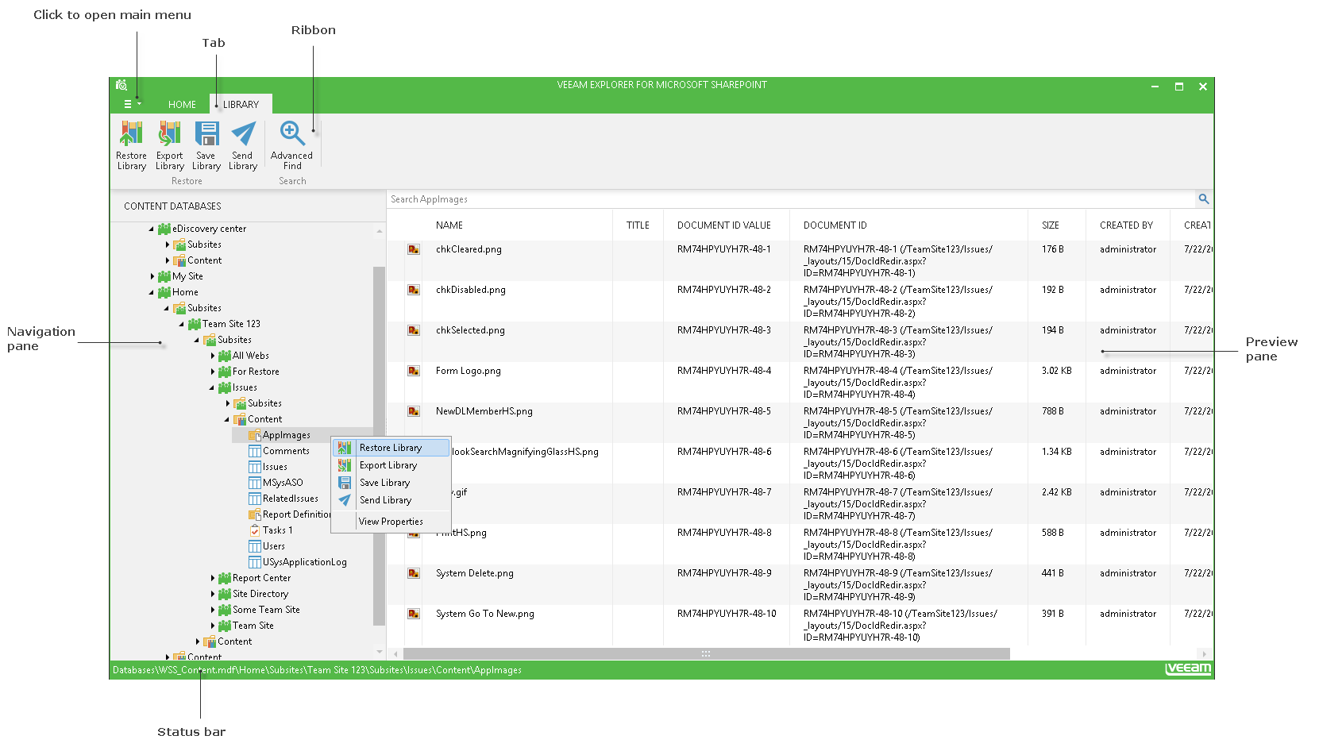The width and height of the screenshot is (1319, 755).
Task: Choose Export Library from context menu
Action: [x=391, y=465]
